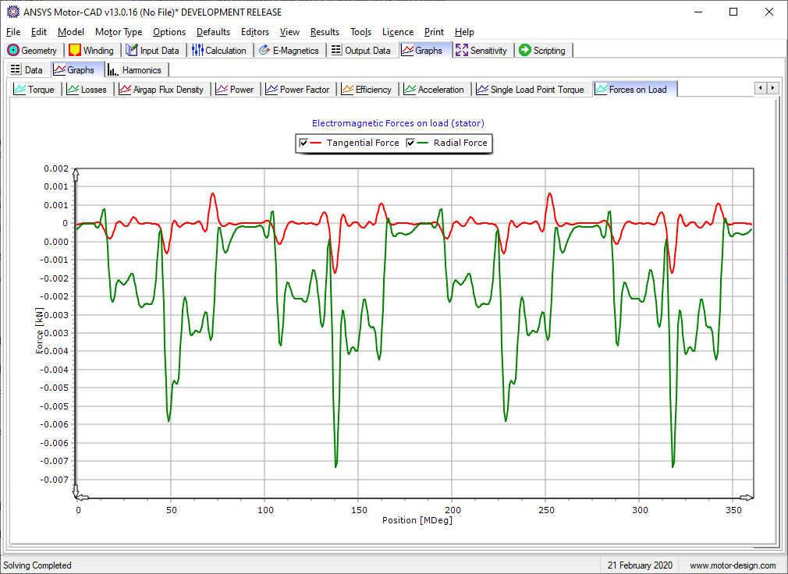Click the Output Data table icon
The height and width of the screenshot is (574, 788).
[x=336, y=50]
